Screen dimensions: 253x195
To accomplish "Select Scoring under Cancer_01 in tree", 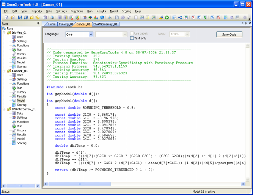I will coord(22,105).
